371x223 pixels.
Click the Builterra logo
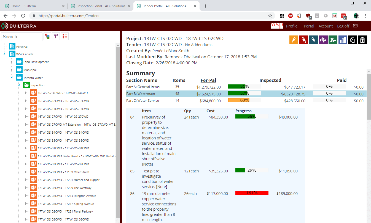coord(19,26)
